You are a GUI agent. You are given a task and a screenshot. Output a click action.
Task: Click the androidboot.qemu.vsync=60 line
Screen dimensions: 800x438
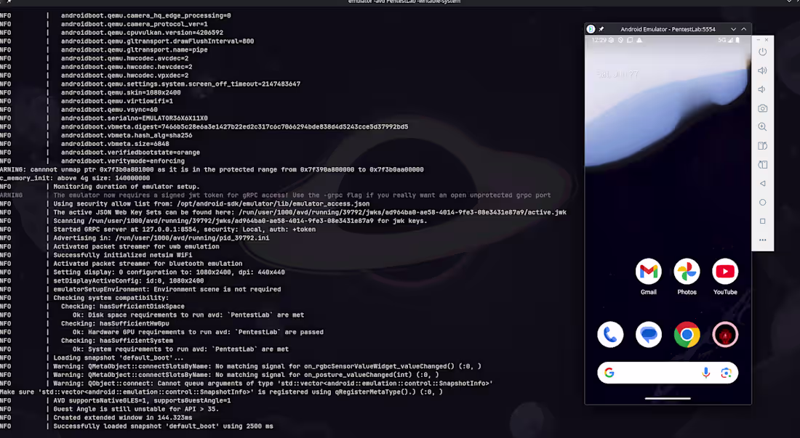[x=109, y=110]
